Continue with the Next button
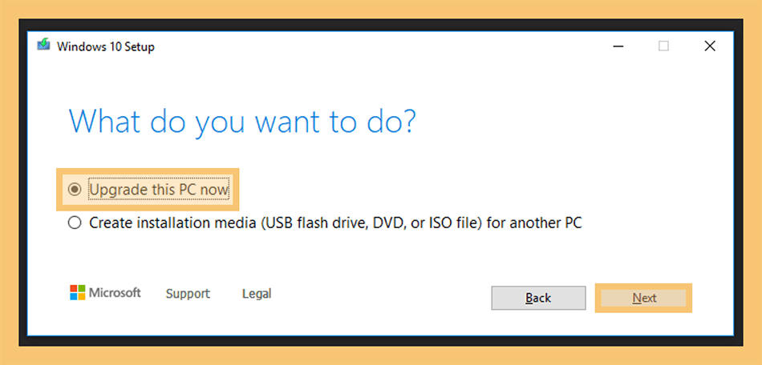The width and height of the screenshot is (762, 365). pos(644,298)
